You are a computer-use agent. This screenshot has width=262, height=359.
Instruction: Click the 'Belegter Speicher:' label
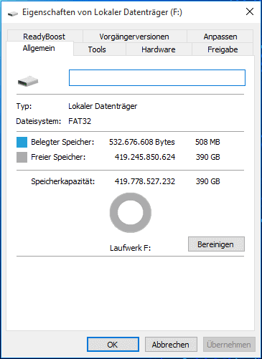click(62, 142)
